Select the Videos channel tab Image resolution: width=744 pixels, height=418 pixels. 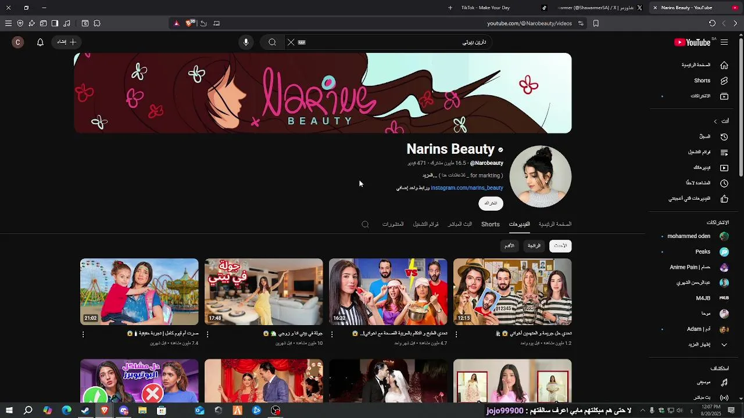coord(519,224)
